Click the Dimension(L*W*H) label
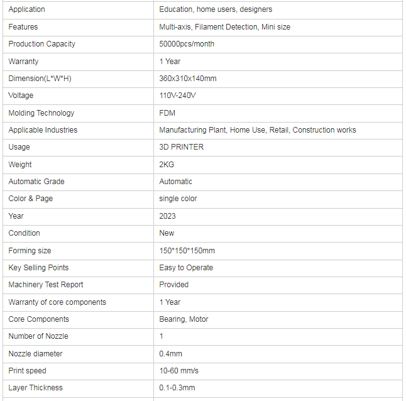Screen dimensions: 406x401 click(41, 79)
